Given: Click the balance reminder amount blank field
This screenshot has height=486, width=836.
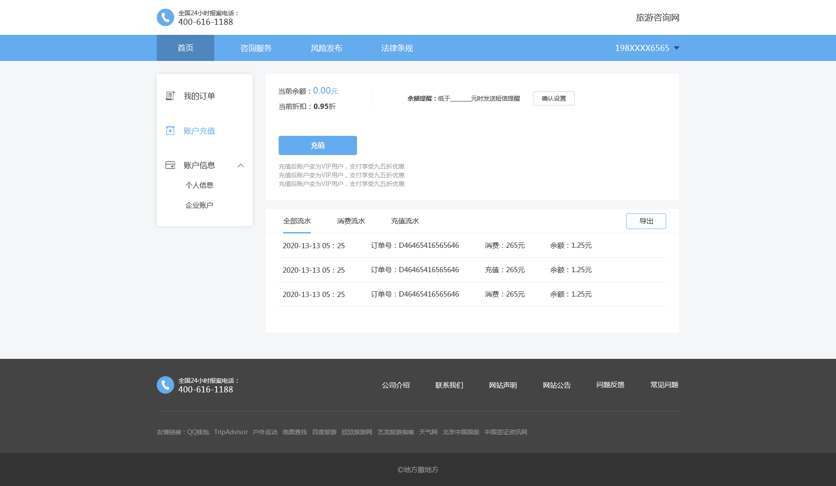Looking at the screenshot, I should 460,98.
